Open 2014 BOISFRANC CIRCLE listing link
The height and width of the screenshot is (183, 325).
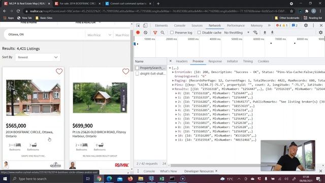click(29, 134)
